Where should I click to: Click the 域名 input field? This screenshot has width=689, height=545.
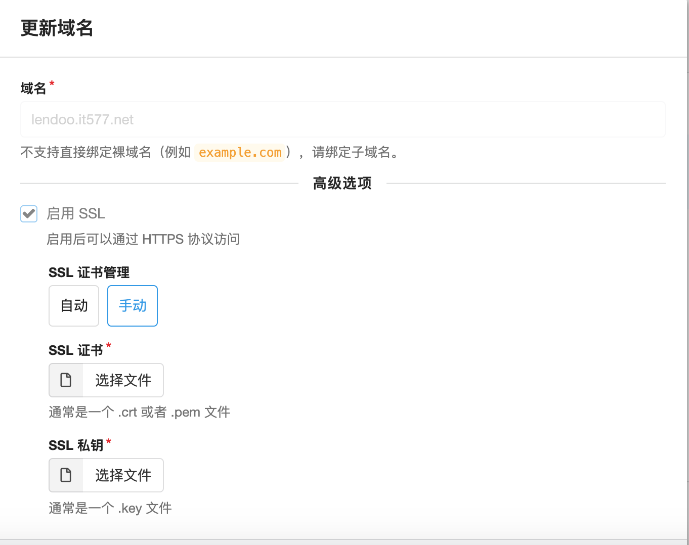pyautogui.click(x=342, y=119)
